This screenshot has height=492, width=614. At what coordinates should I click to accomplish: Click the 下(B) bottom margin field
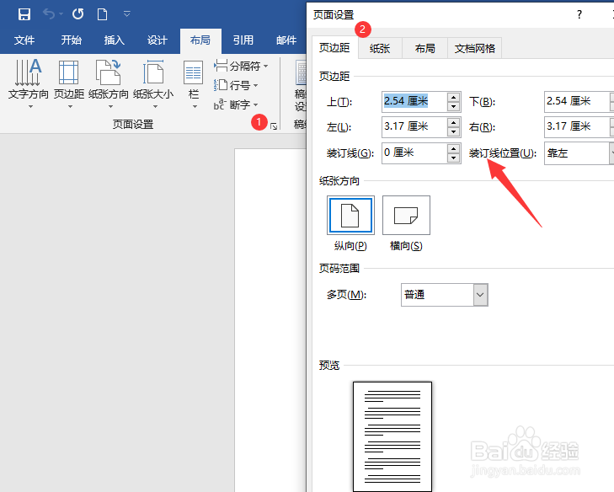pyautogui.click(x=578, y=102)
